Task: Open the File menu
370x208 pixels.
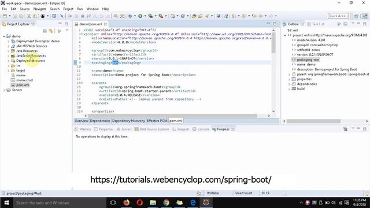Action: pos(5,9)
